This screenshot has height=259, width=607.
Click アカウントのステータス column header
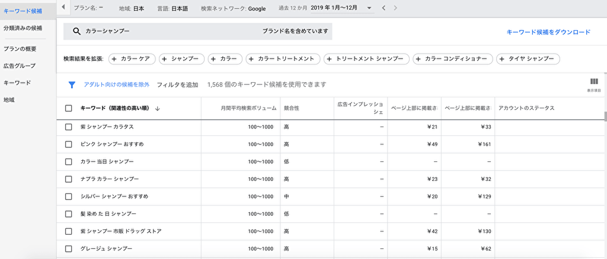[x=526, y=108]
